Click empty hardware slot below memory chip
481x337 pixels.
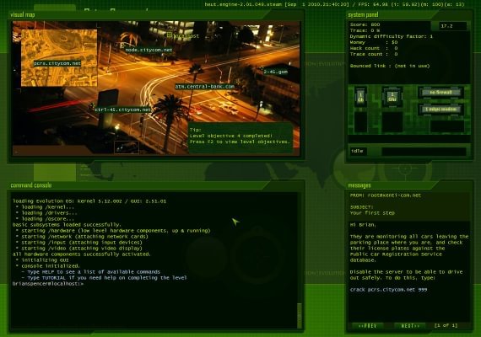tap(361, 122)
